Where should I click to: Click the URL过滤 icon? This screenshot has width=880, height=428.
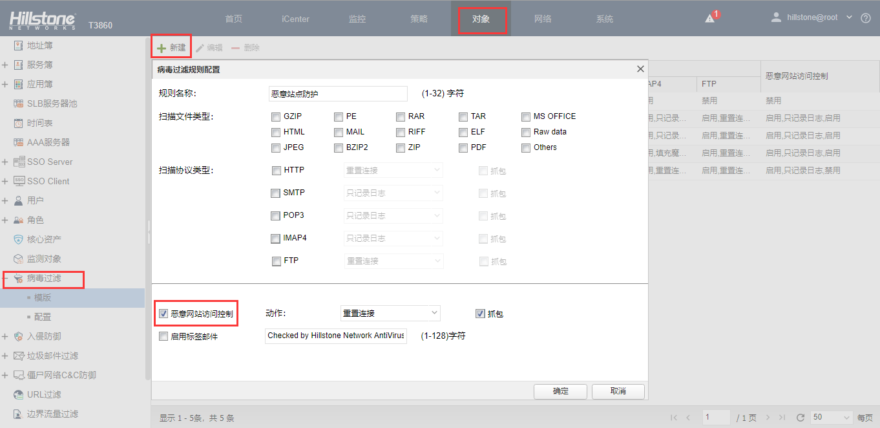(18, 394)
